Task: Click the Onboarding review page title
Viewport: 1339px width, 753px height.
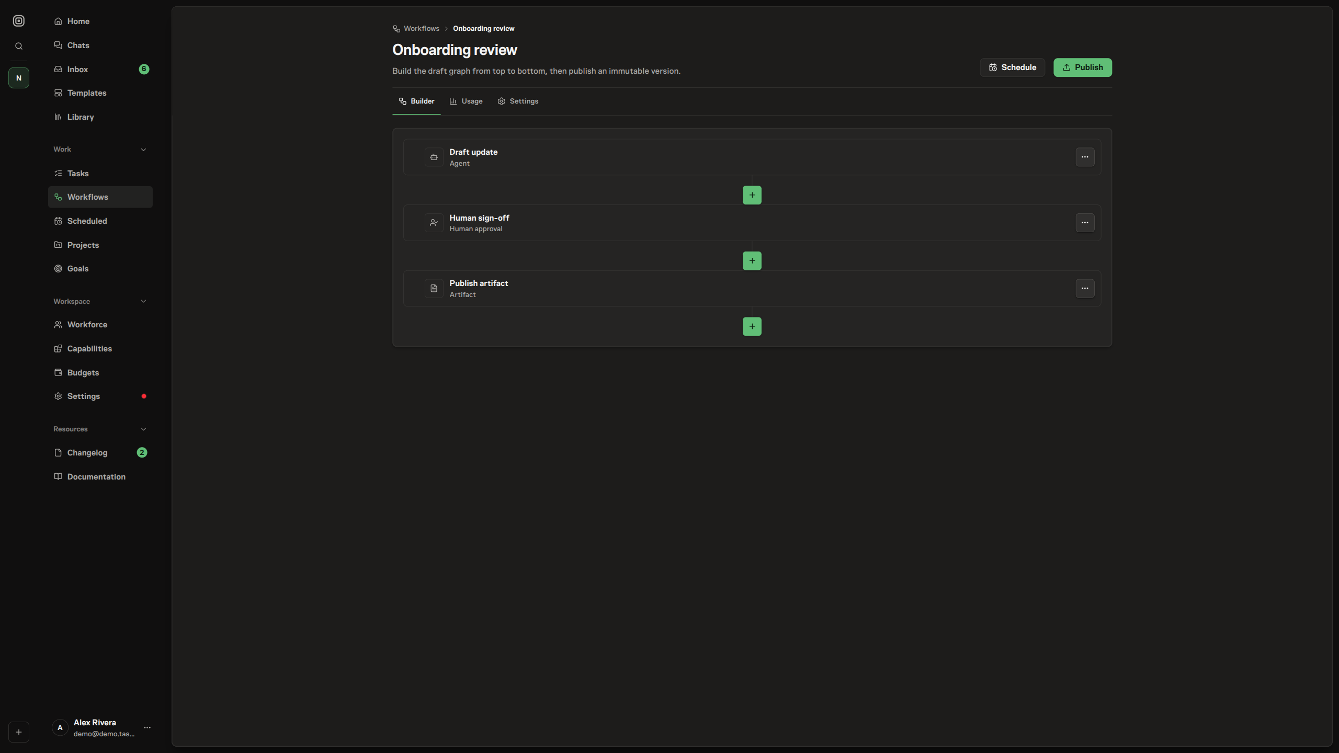Action: (455, 50)
